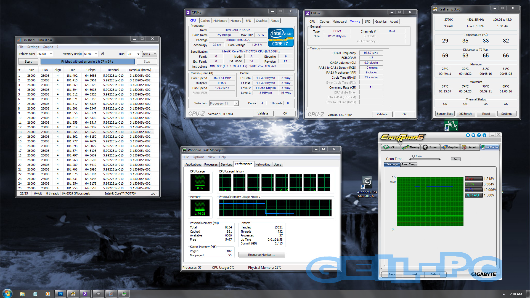The image size is (530, 298).
Task: Switch to the Fan / Temp tab
Action: pos(409,164)
